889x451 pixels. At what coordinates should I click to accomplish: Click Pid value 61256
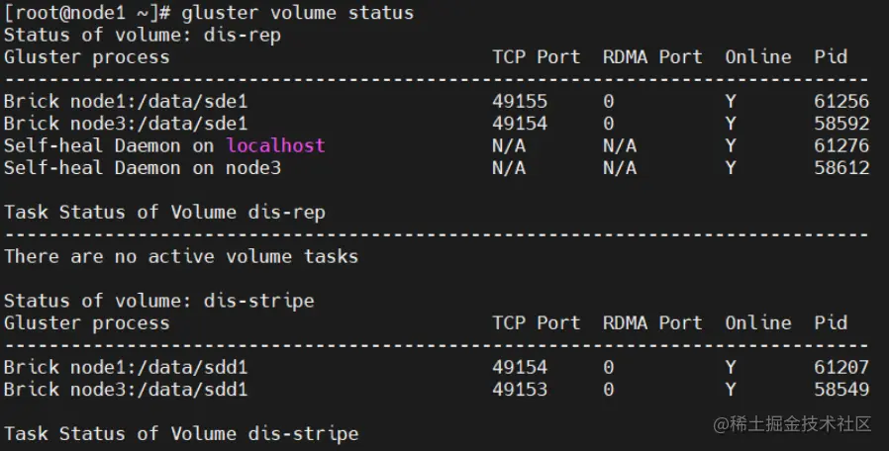coord(841,102)
